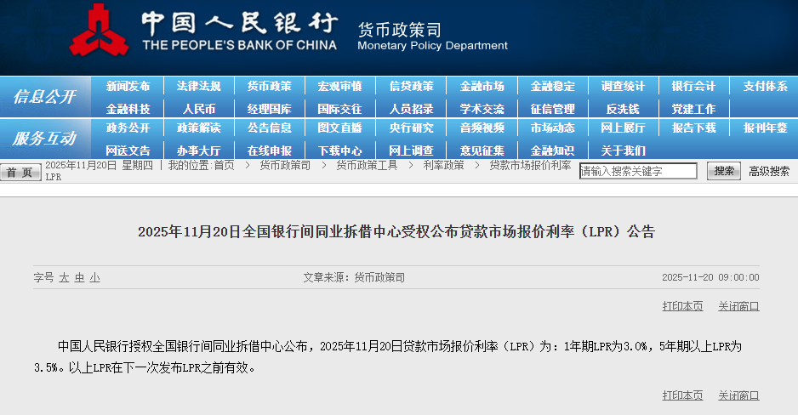Open 网上展厅 navigation item
The height and width of the screenshot is (415, 798).
coord(623,128)
